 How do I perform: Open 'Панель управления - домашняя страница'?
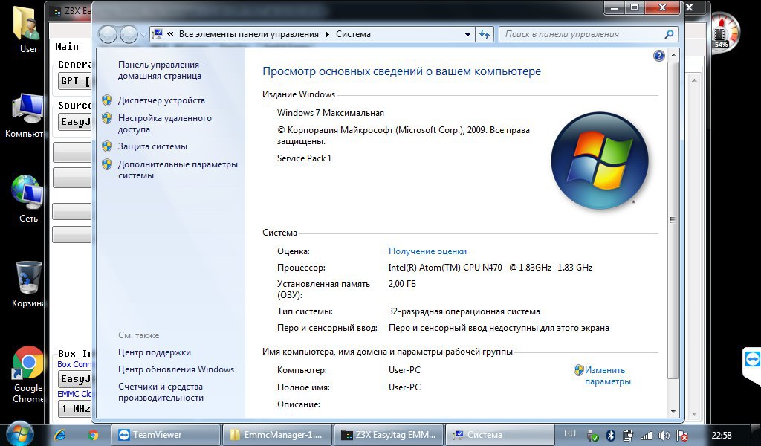161,71
